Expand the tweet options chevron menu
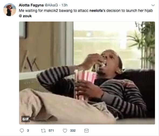The height and width of the screenshot is (136, 159). 153,5
